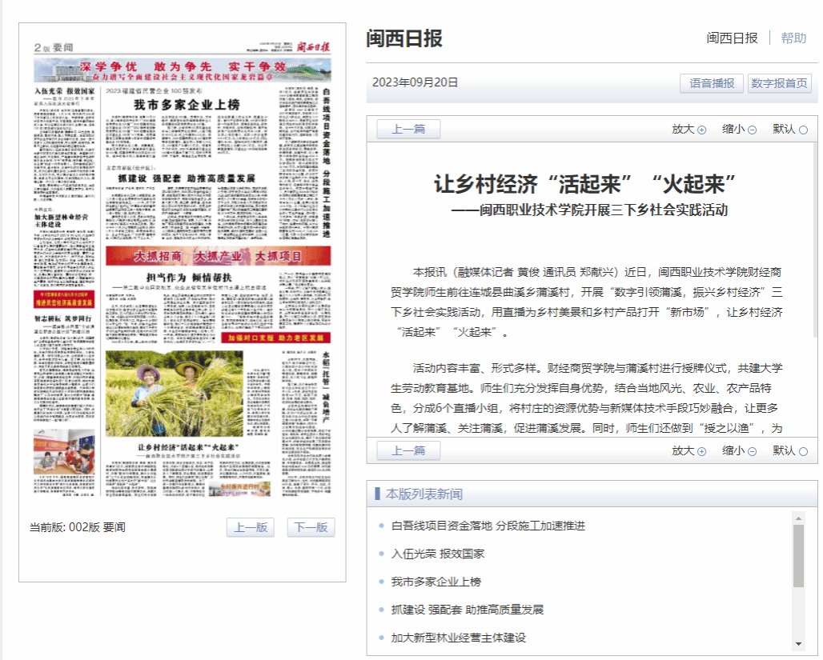This screenshot has height=660, width=823.
Task: Go to previous article with top 上一篇
Action: point(408,130)
